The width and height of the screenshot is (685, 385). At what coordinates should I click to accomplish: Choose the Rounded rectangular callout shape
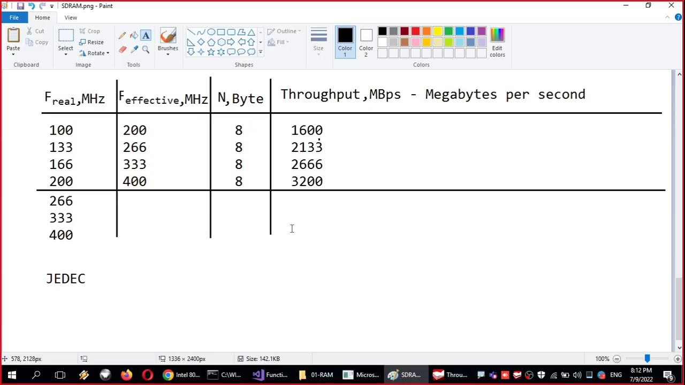[231, 52]
